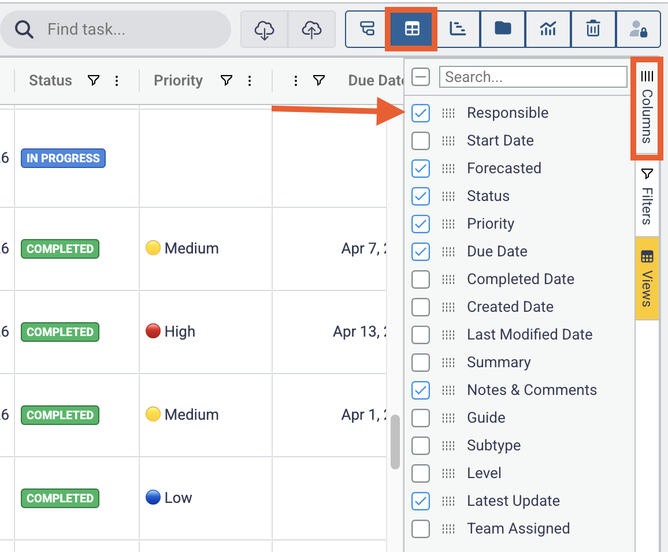Uncheck the Forecasted column checkbox
The height and width of the screenshot is (552, 668).
(421, 169)
